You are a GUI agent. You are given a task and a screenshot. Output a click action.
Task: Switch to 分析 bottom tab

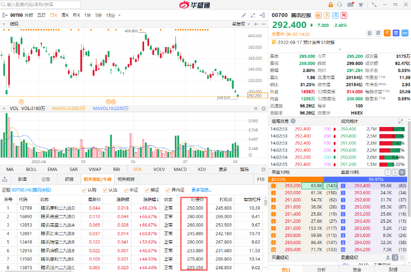[x=321, y=269]
